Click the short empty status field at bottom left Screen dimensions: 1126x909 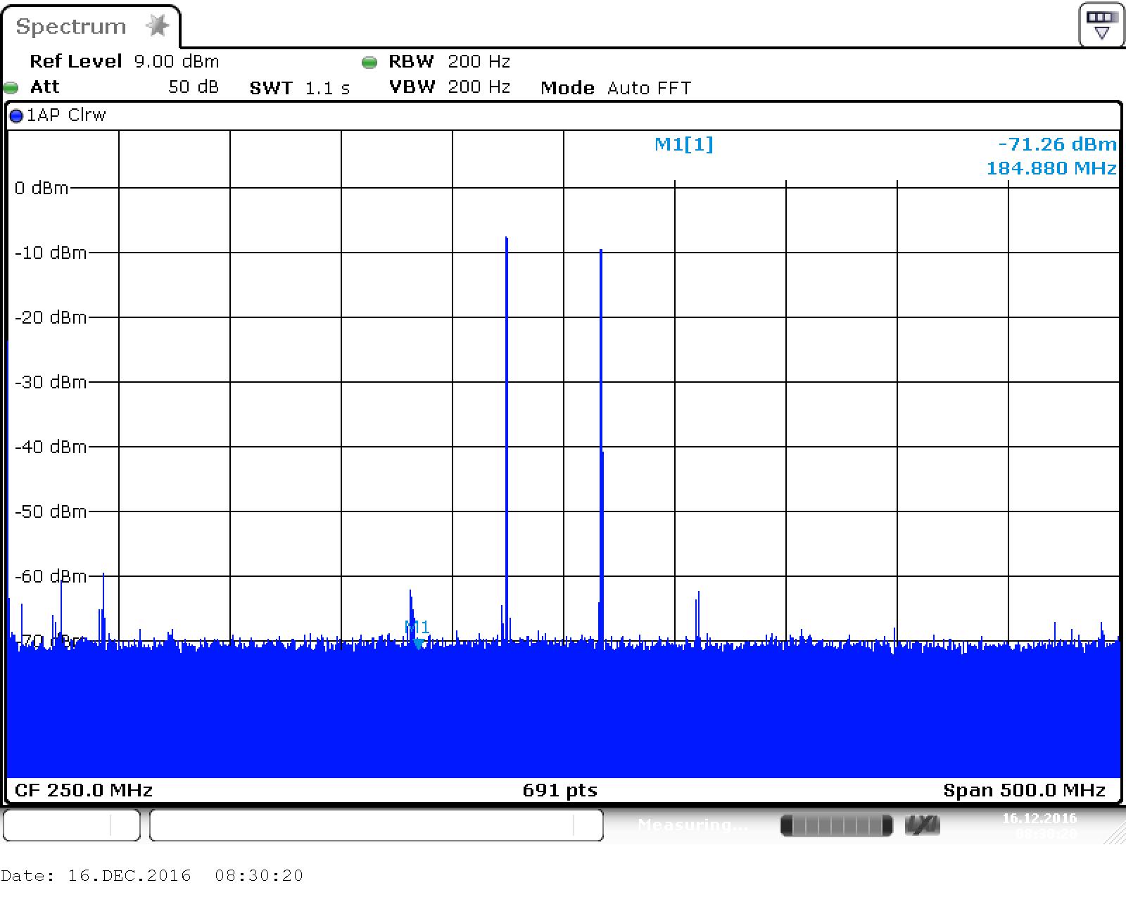pos(72,825)
